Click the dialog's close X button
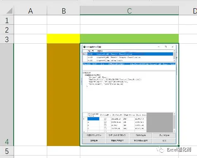 coord(173,47)
